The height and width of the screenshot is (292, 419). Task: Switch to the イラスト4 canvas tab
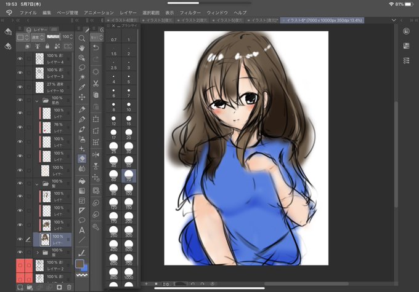pos(123,20)
